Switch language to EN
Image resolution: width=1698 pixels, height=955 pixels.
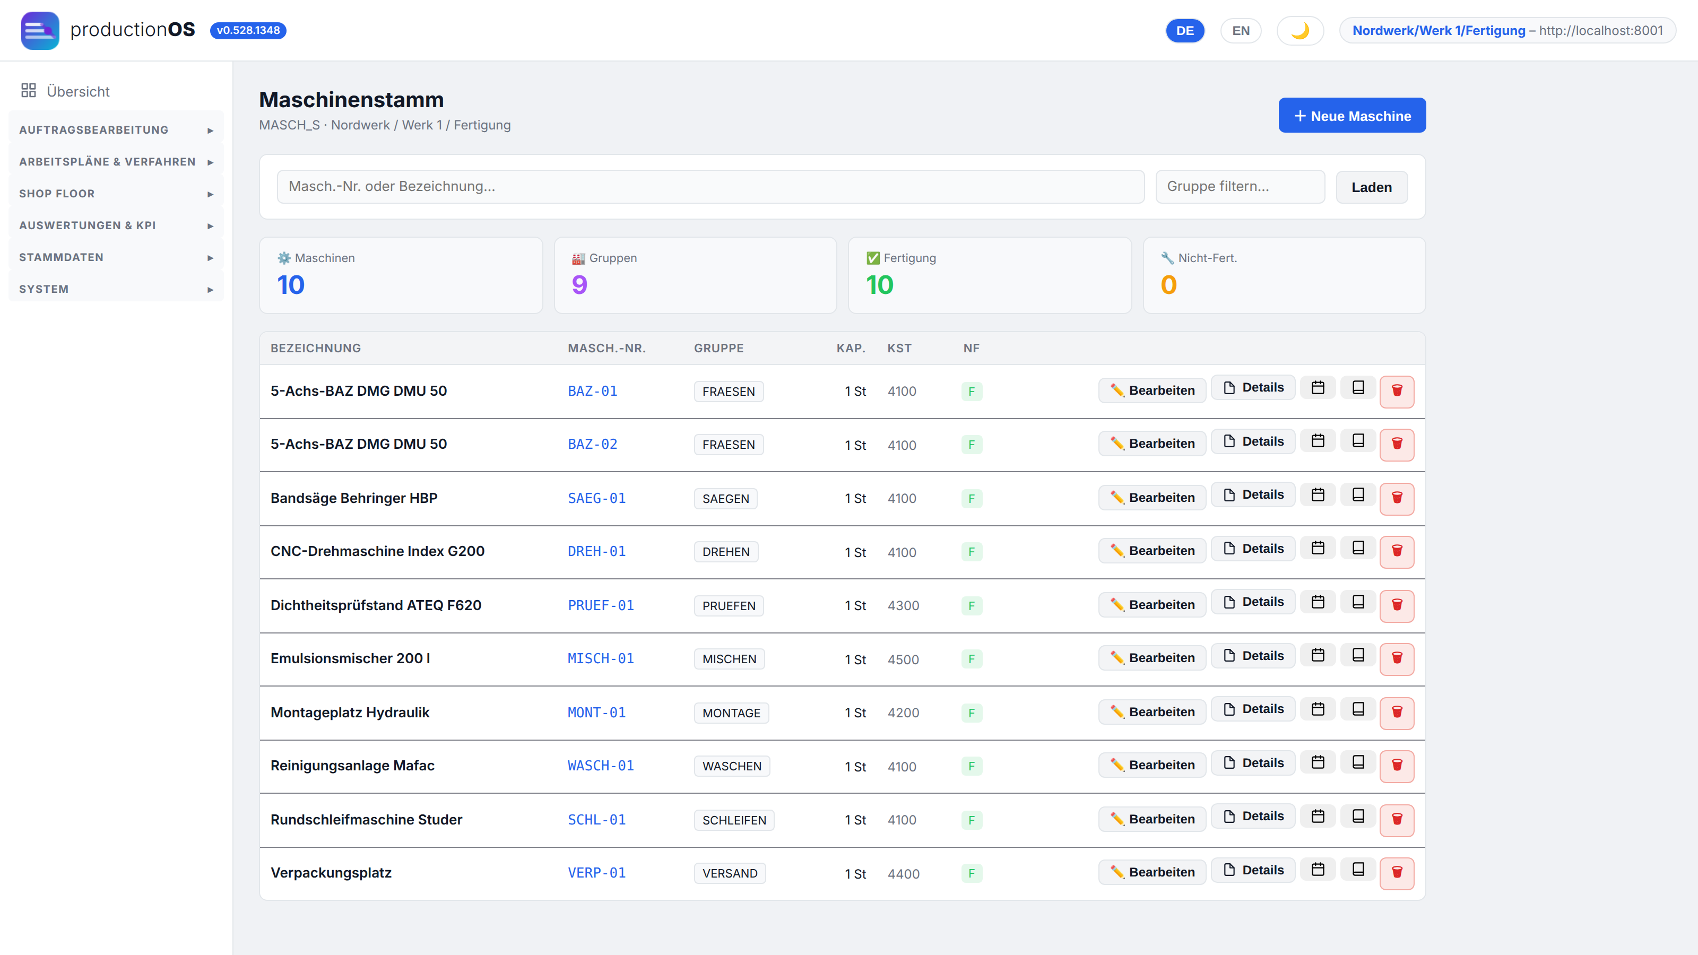click(1241, 30)
